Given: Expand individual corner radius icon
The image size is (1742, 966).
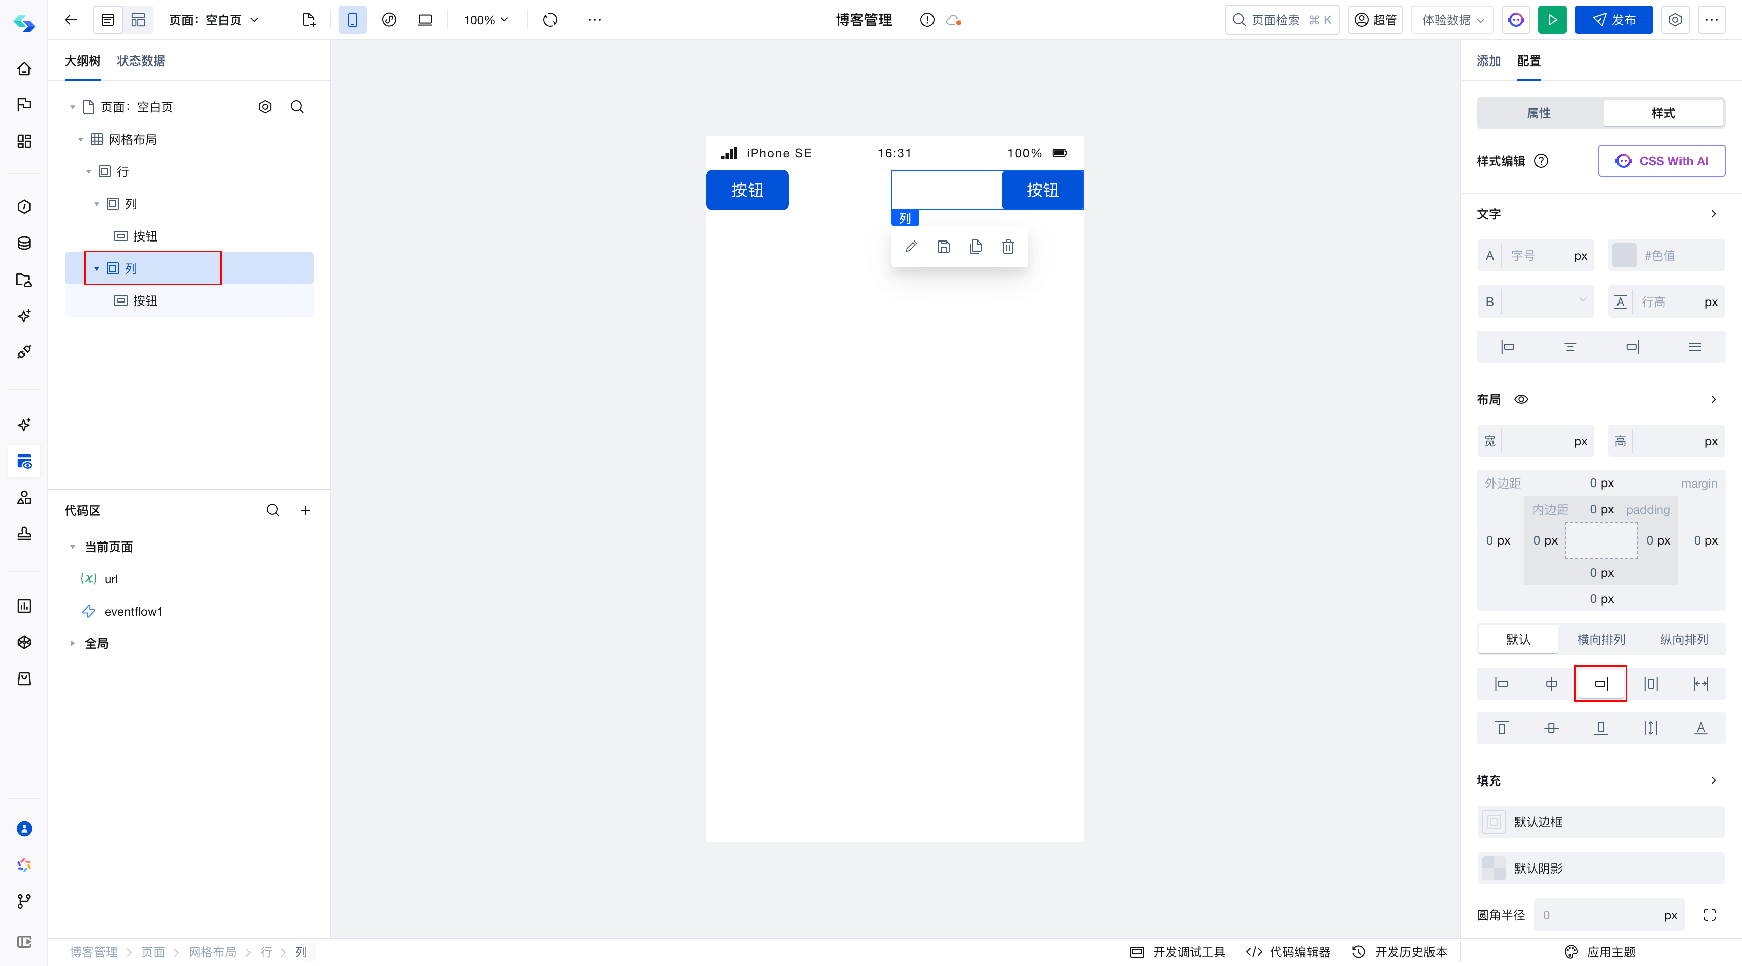Looking at the screenshot, I should 1710,915.
